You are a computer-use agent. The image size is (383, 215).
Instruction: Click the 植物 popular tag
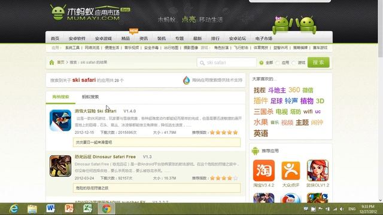click(x=307, y=101)
